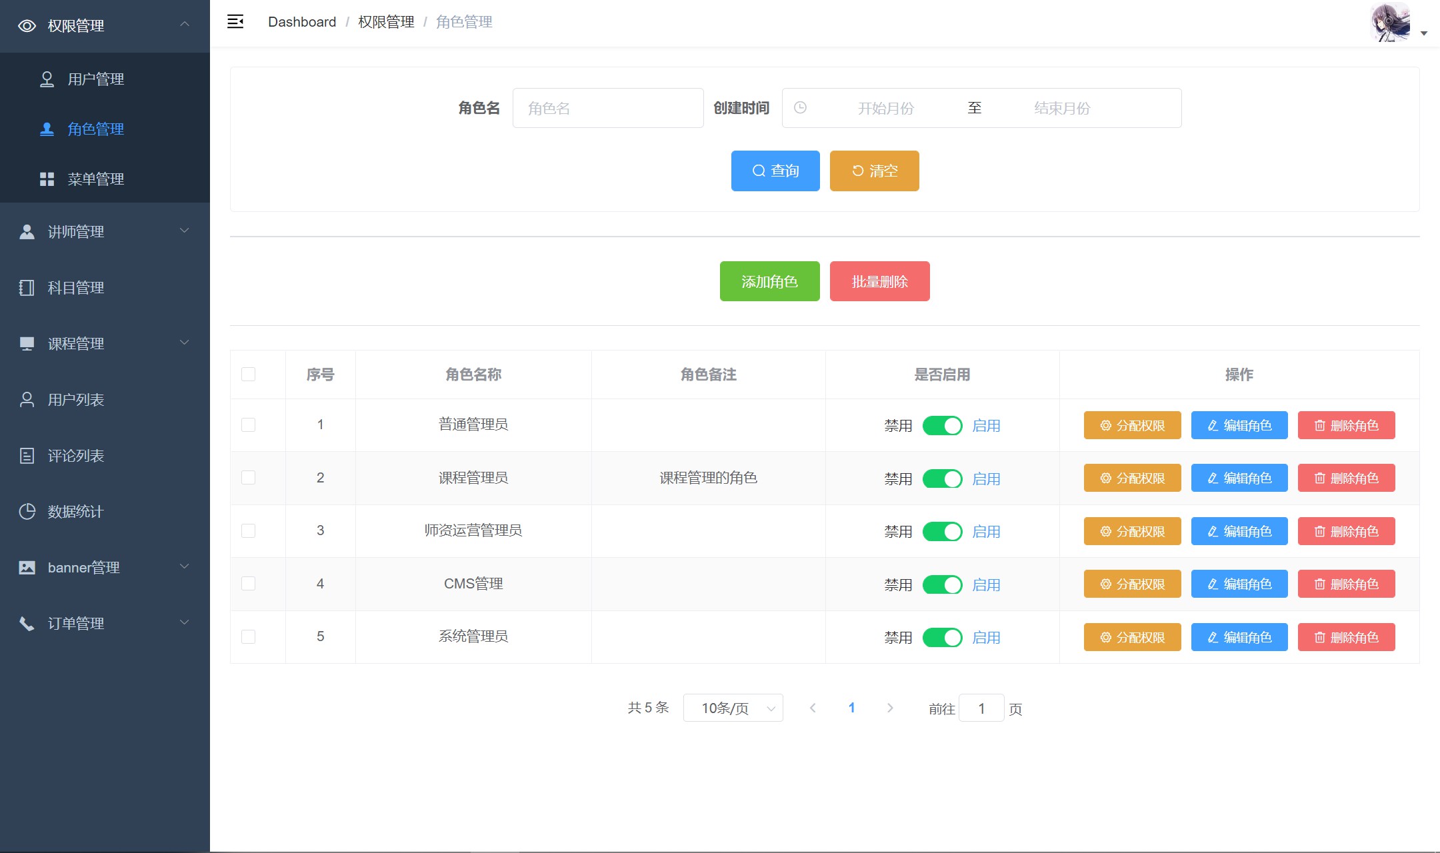Click the sidebar collapse hamburger icon
The width and height of the screenshot is (1440, 853).
[235, 22]
